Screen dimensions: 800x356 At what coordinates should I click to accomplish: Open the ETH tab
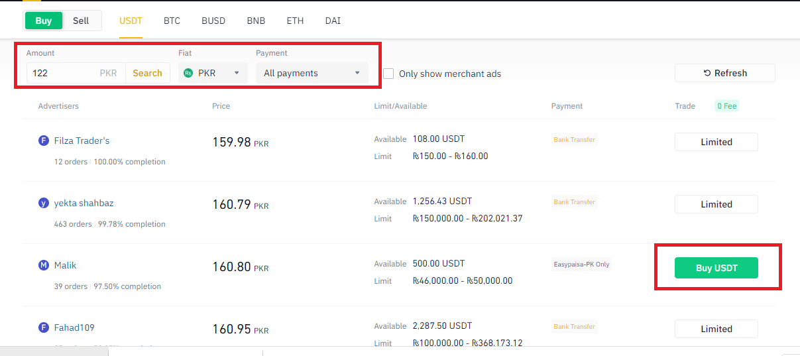[x=295, y=21]
